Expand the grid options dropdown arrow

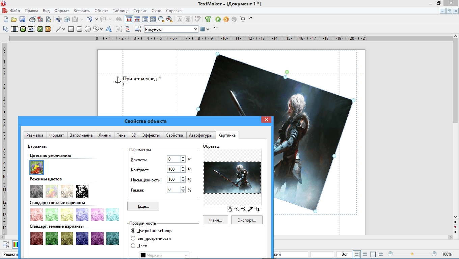click(208, 29)
